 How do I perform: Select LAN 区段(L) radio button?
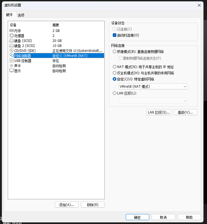[114, 93]
